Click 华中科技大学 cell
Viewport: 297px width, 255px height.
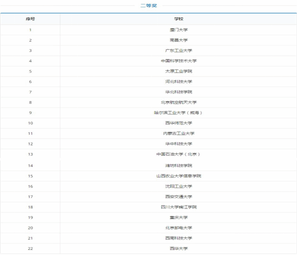click(179, 144)
